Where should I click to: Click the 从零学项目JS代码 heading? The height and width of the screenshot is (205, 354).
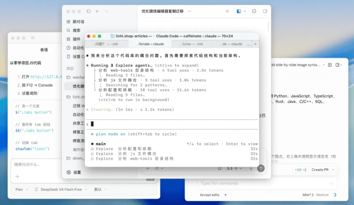coord(25,63)
